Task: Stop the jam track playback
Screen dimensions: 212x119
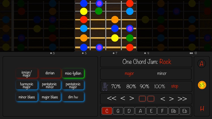Action: (x=175, y=86)
